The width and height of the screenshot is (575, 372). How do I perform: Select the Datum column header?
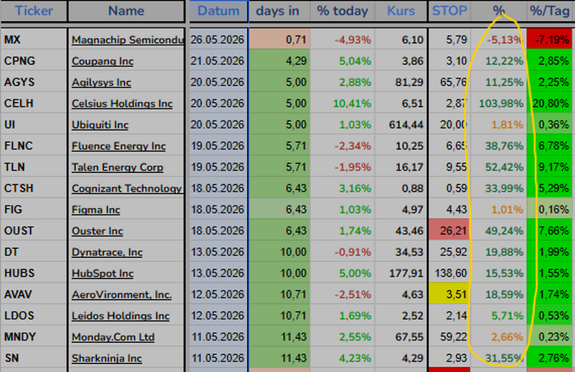tap(219, 11)
